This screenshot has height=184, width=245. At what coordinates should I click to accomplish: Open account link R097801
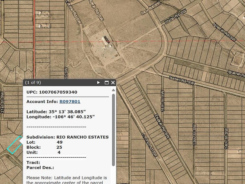point(70,101)
